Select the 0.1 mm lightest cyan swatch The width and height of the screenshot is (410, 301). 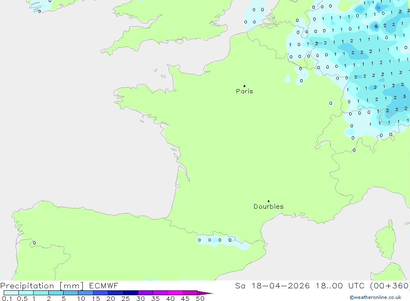point(11,293)
